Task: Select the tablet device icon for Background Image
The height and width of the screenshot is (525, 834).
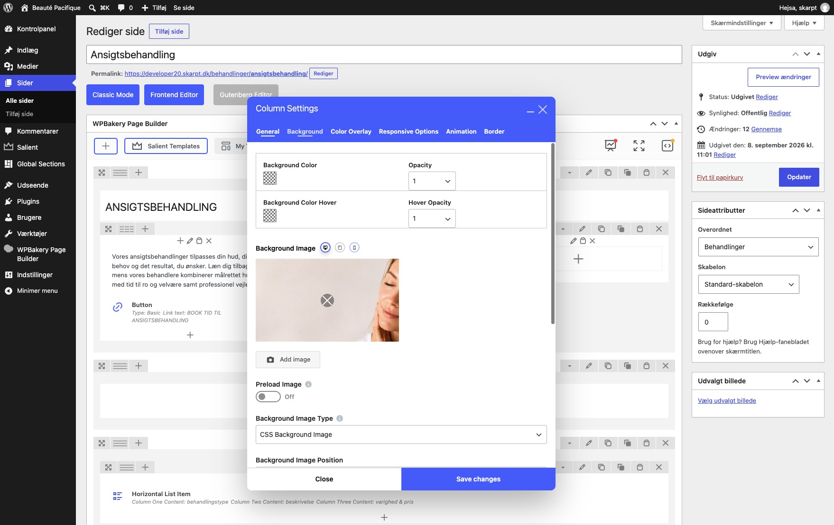Action: point(340,248)
